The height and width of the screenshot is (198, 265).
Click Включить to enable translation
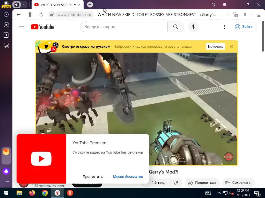(215, 46)
